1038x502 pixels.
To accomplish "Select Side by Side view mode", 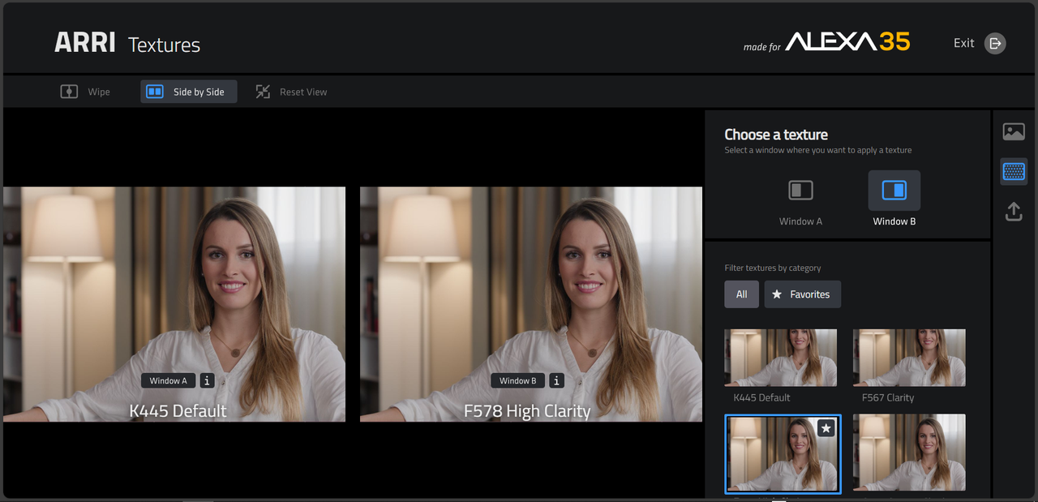I will (x=189, y=92).
